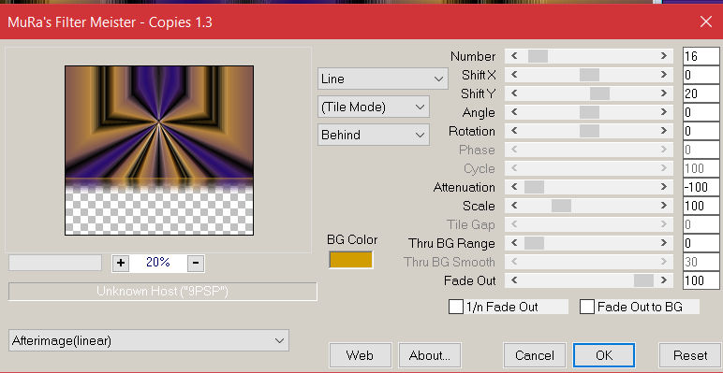This screenshot has width=723, height=373.
Task: Click right arrow of Number slider
Action: pos(663,56)
